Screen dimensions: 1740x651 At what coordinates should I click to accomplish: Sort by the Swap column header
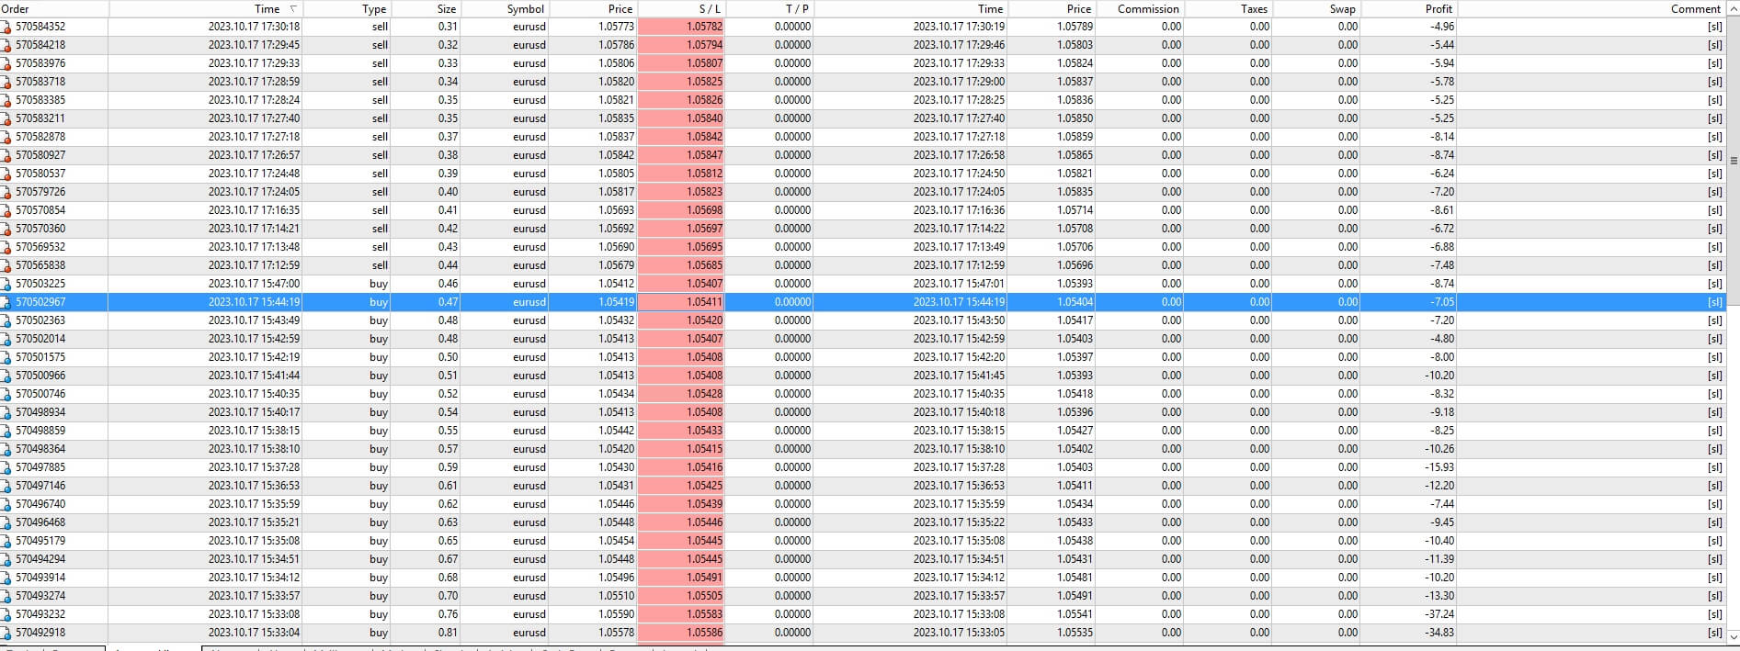pyautogui.click(x=1316, y=8)
